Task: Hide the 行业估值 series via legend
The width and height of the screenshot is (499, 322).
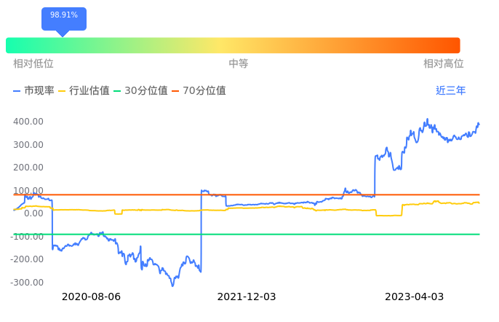Action: point(84,91)
